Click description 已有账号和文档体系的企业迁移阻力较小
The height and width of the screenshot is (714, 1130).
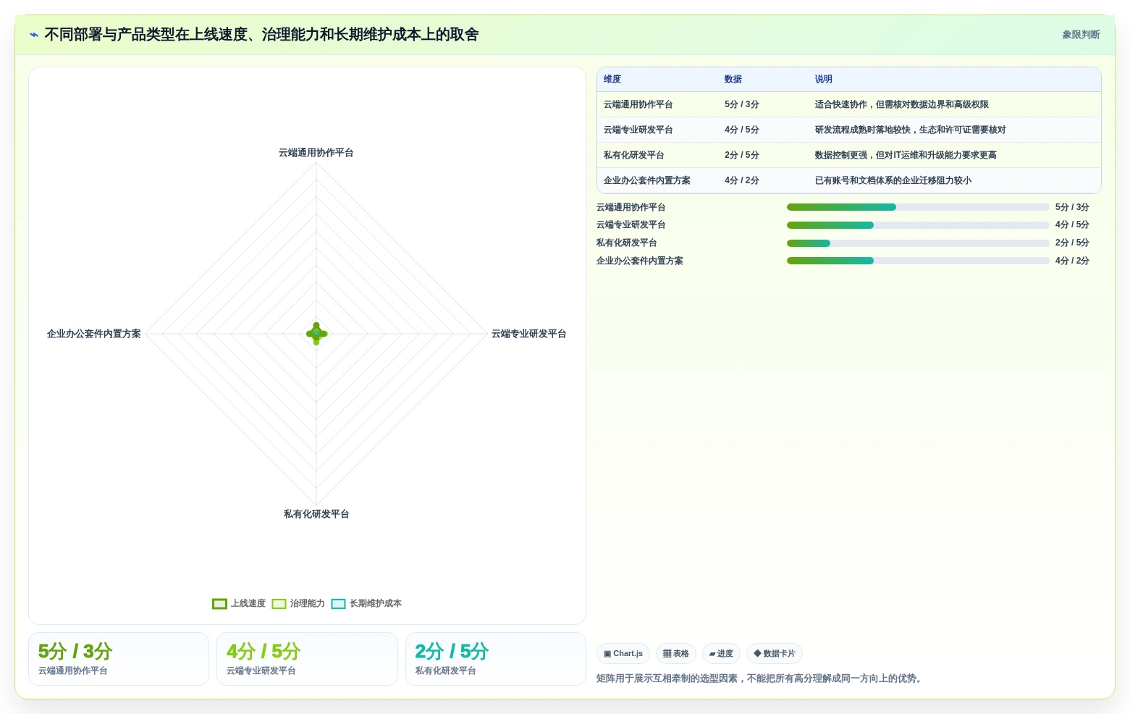pos(893,180)
